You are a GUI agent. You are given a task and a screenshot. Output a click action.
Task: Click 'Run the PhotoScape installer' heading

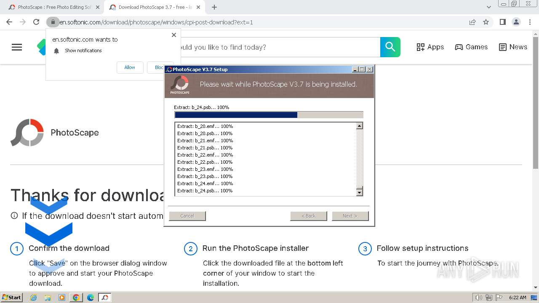(256, 248)
